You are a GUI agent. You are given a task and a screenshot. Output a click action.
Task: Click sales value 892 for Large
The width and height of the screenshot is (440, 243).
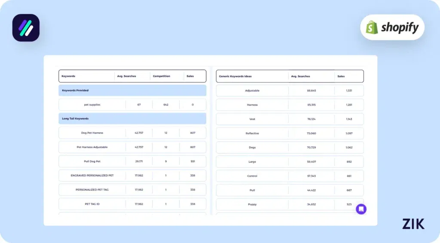coord(349,162)
